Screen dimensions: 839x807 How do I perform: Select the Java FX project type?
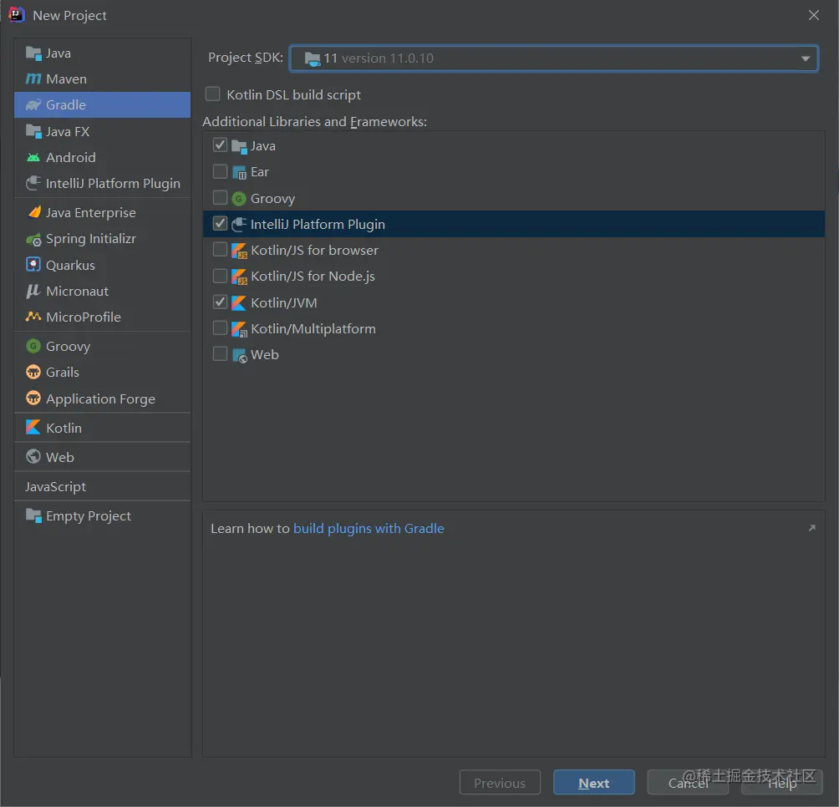coord(102,131)
